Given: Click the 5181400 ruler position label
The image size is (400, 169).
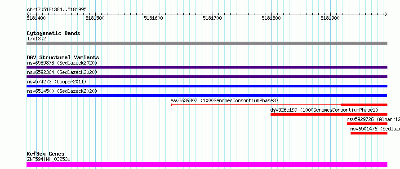Looking at the screenshot, I should [x=36, y=18].
